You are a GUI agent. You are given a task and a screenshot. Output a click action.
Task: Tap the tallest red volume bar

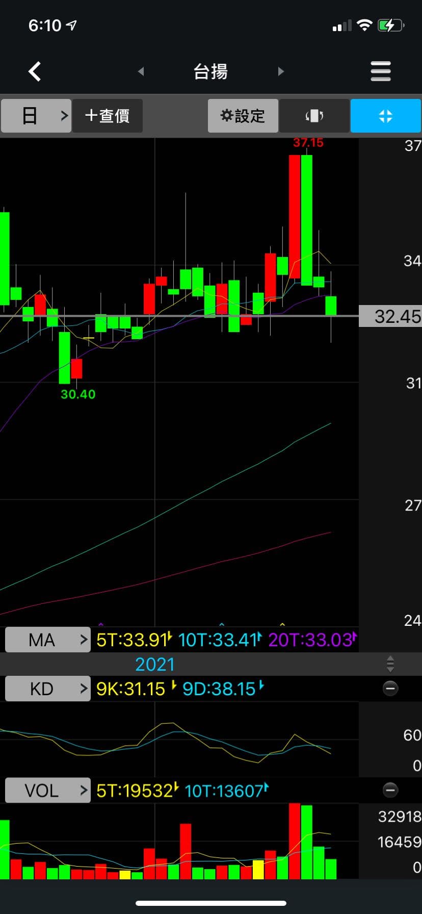(295, 841)
